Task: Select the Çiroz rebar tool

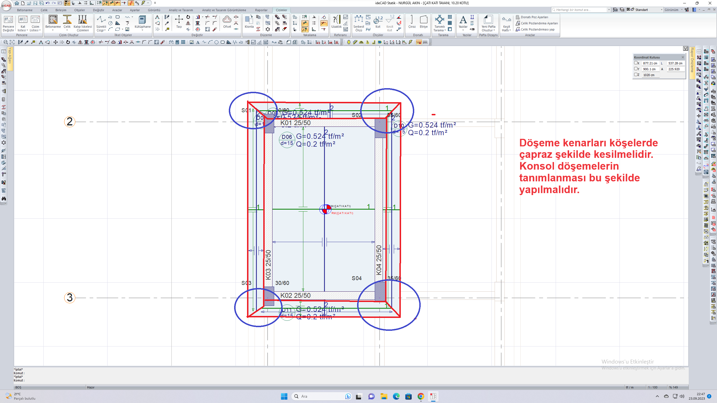Action: tap(412, 22)
